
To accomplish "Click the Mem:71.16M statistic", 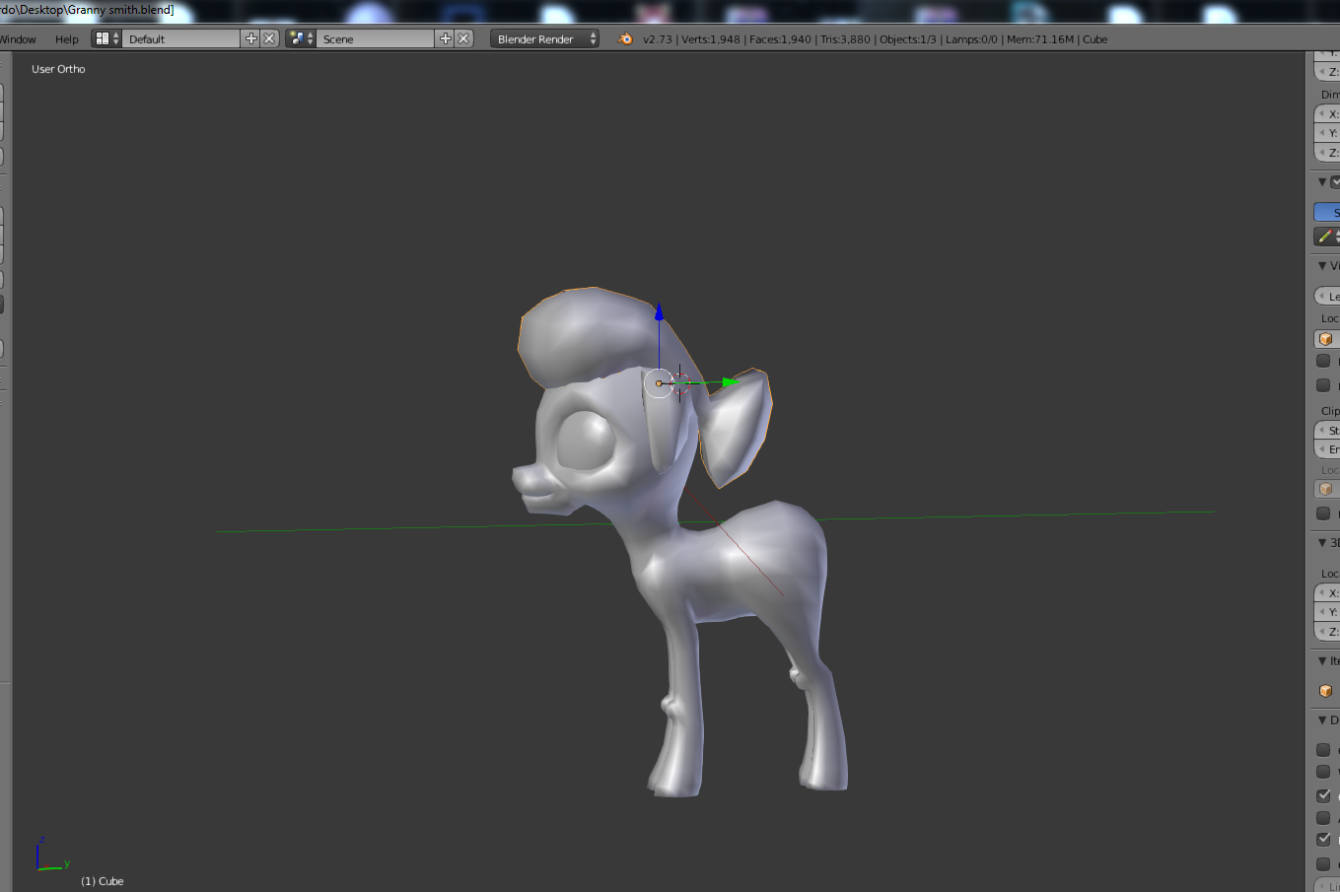I will (x=1040, y=39).
